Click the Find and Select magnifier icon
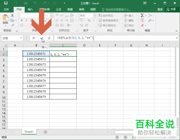The width and height of the screenshot is (180, 140). tap(150, 20)
